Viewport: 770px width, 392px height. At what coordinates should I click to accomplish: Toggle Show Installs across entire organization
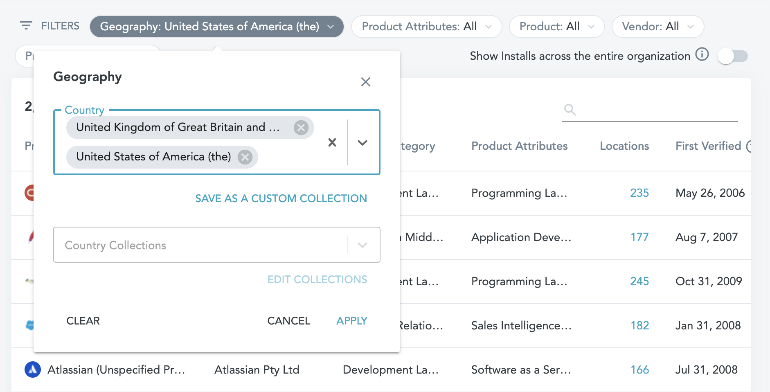pos(733,56)
